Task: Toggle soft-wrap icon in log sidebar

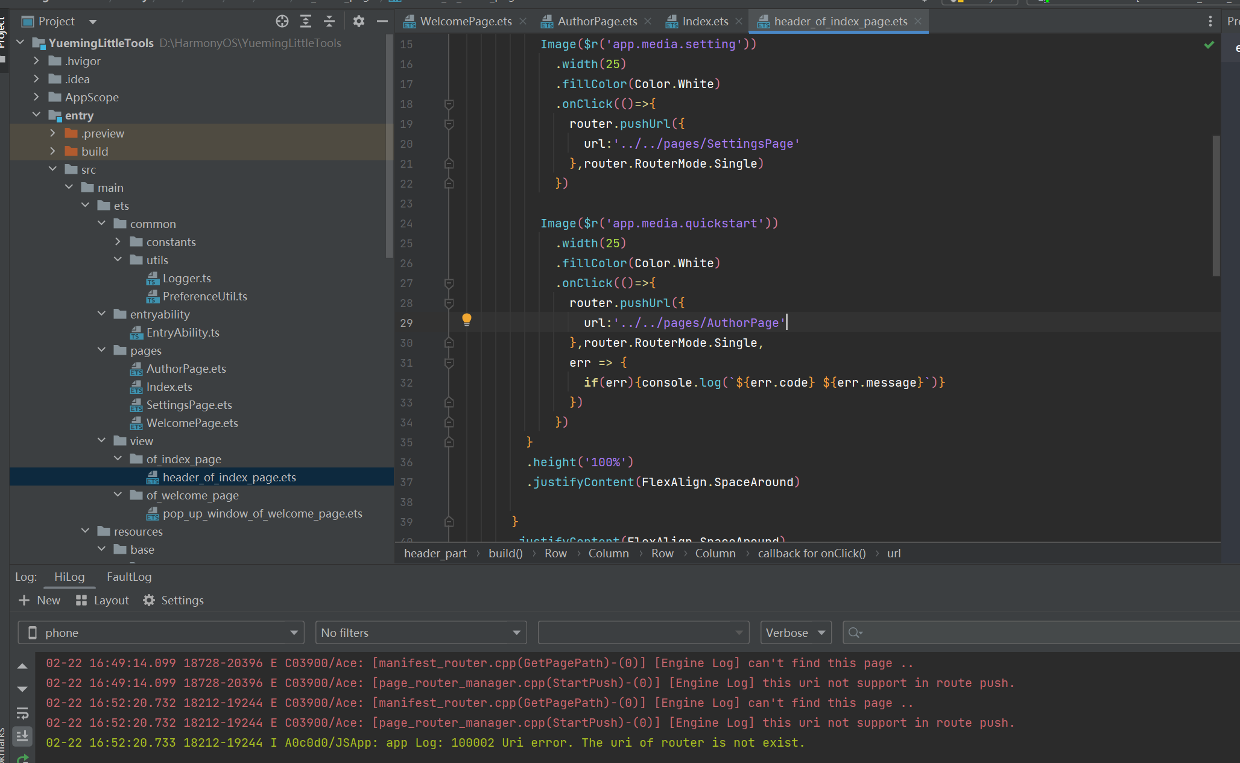Action: [x=22, y=714]
